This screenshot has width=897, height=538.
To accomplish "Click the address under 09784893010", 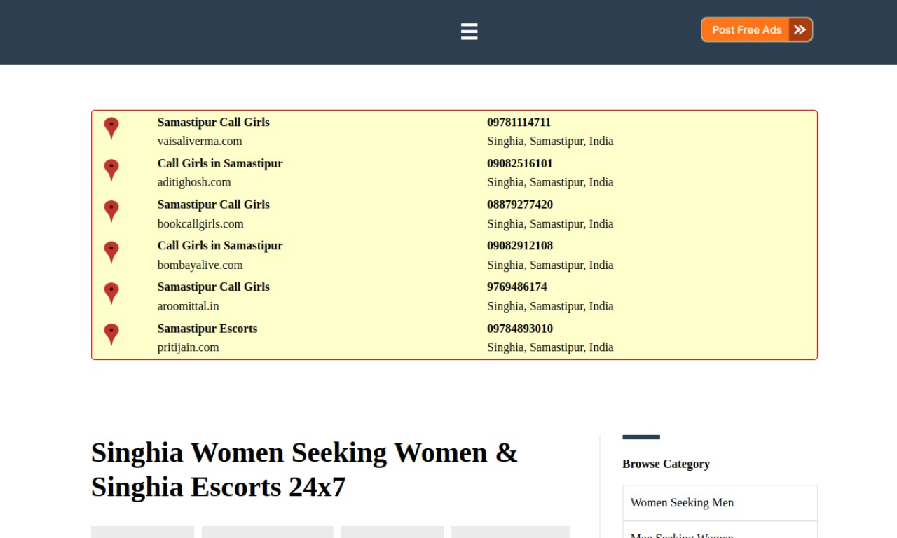I will pyautogui.click(x=550, y=347).
